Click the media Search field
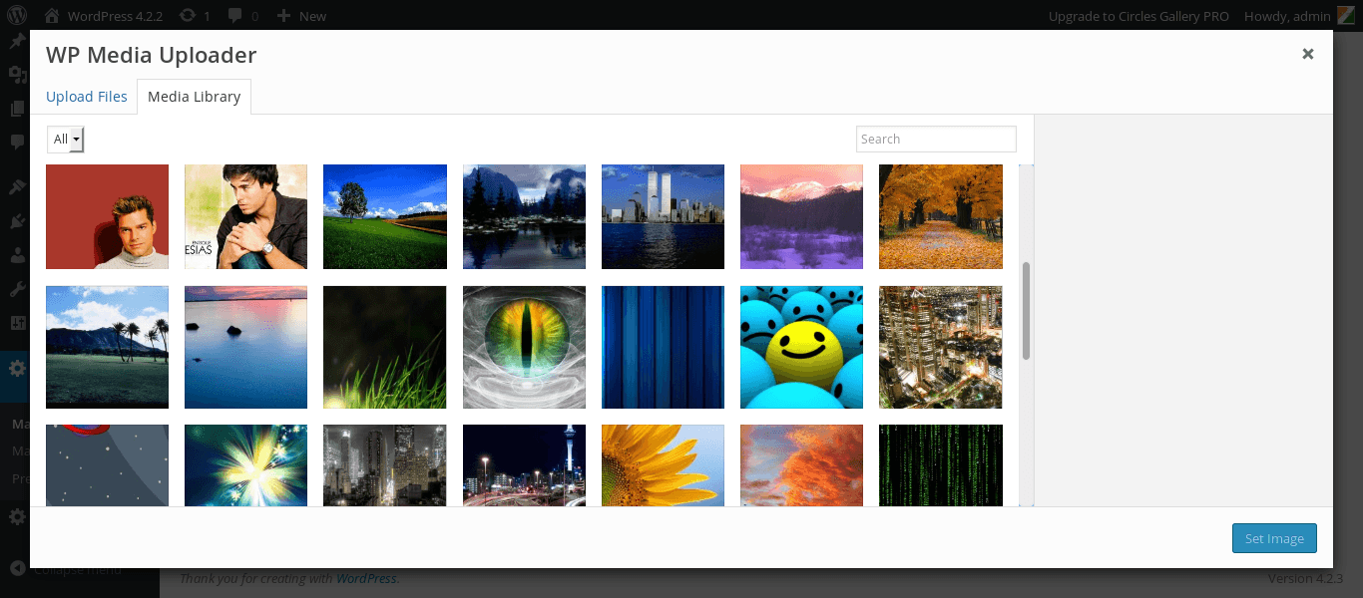Screen dimensions: 1363x598 point(935,140)
